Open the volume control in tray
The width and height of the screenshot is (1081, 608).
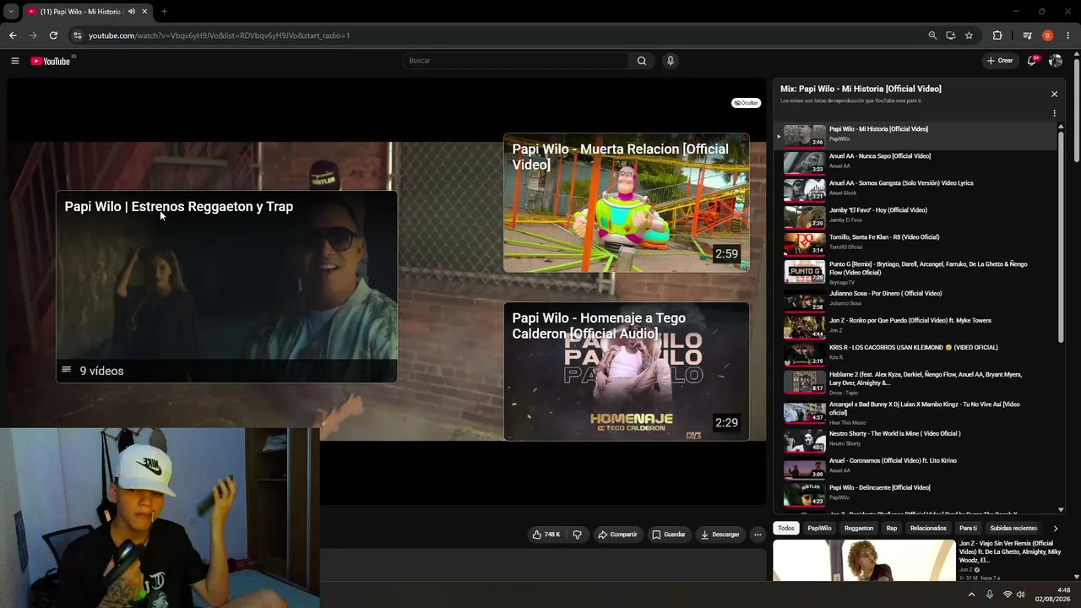1021,594
